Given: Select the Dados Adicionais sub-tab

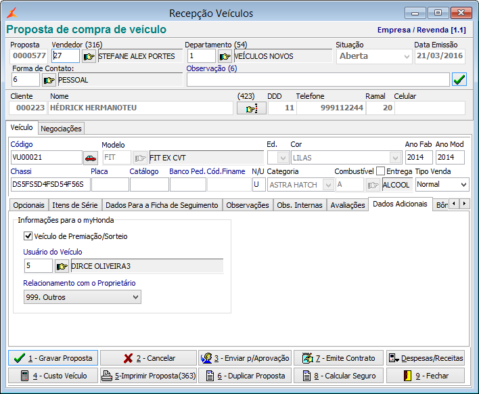Looking at the screenshot, I should (x=401, y=204).
